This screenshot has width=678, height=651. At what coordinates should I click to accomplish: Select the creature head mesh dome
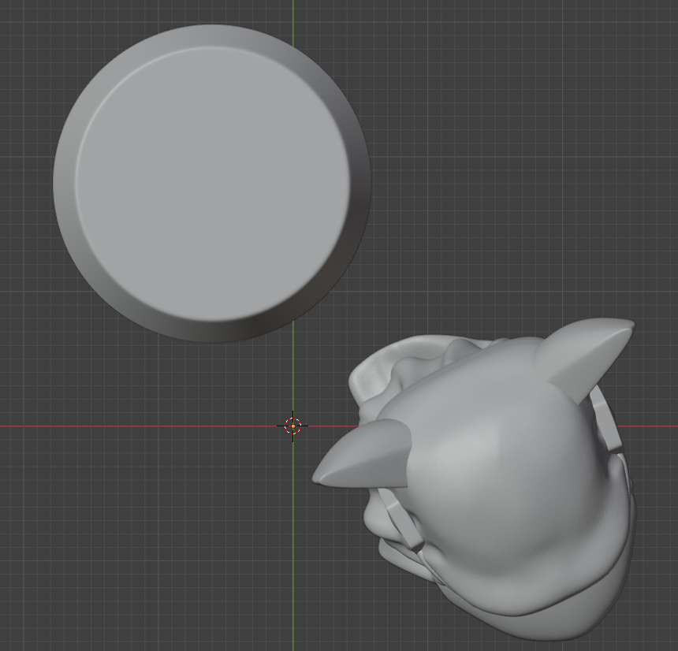505,457
